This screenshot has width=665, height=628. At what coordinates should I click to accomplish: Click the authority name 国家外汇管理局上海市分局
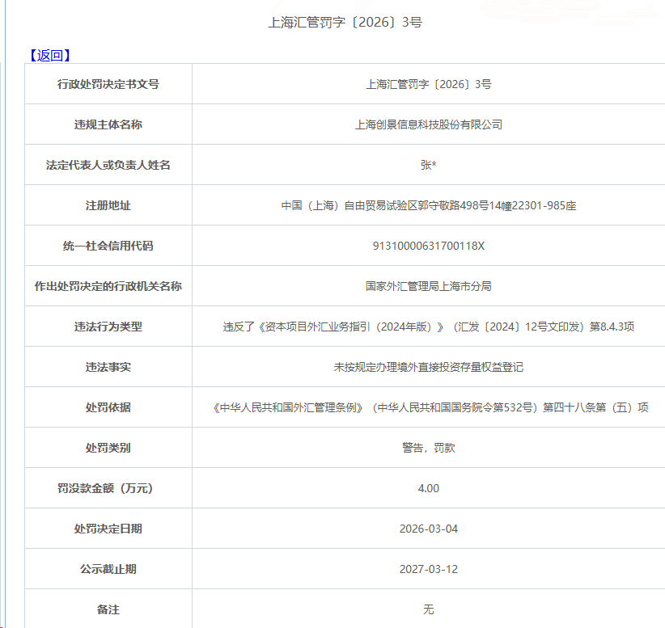click(428, 286)
